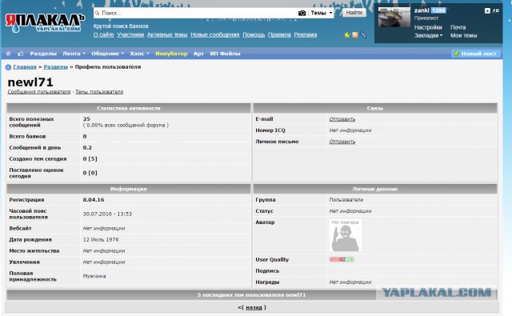Open the Темы search-type dropdown
512x316 pixels.
click(322, 13)
